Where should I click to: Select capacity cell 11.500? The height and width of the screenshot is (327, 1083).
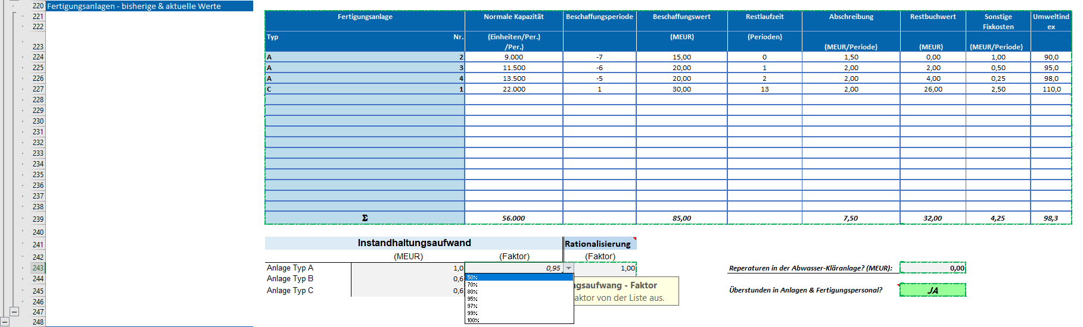[514, 68]
